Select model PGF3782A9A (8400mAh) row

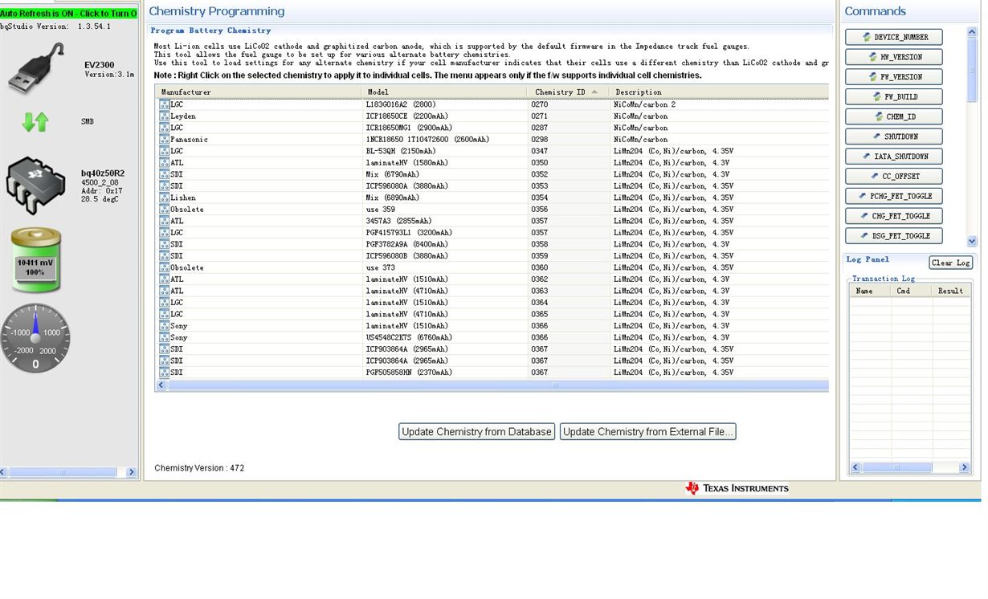click(x=492, y=244)
